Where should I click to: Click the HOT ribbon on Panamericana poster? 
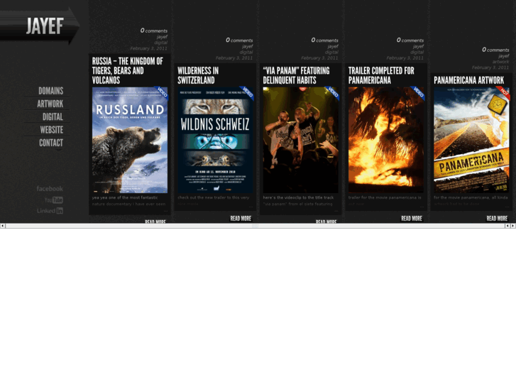[x=503, y=92]
